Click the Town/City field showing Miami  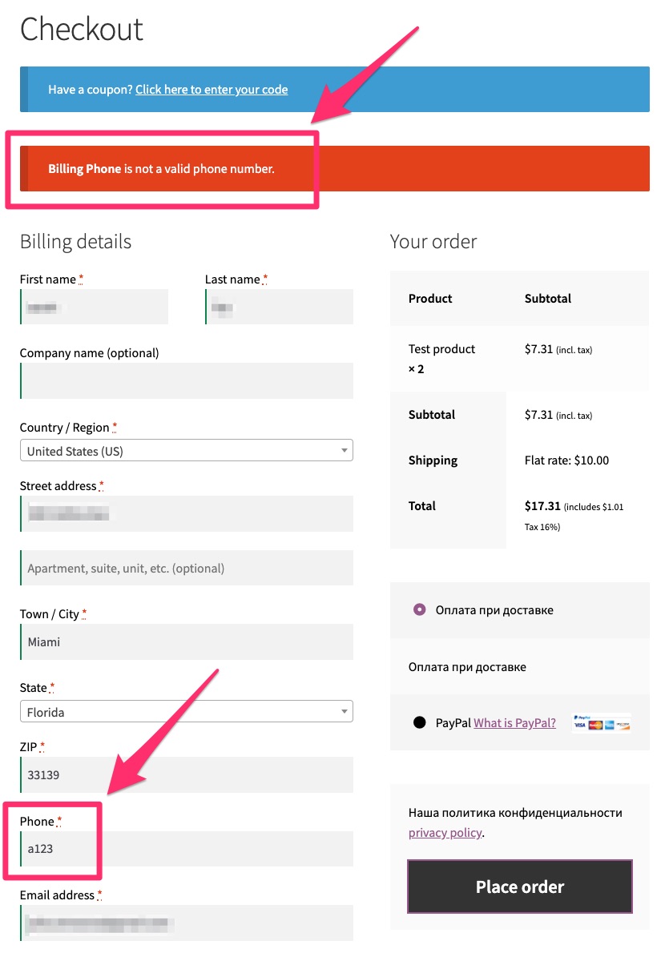tap(186, 641)
